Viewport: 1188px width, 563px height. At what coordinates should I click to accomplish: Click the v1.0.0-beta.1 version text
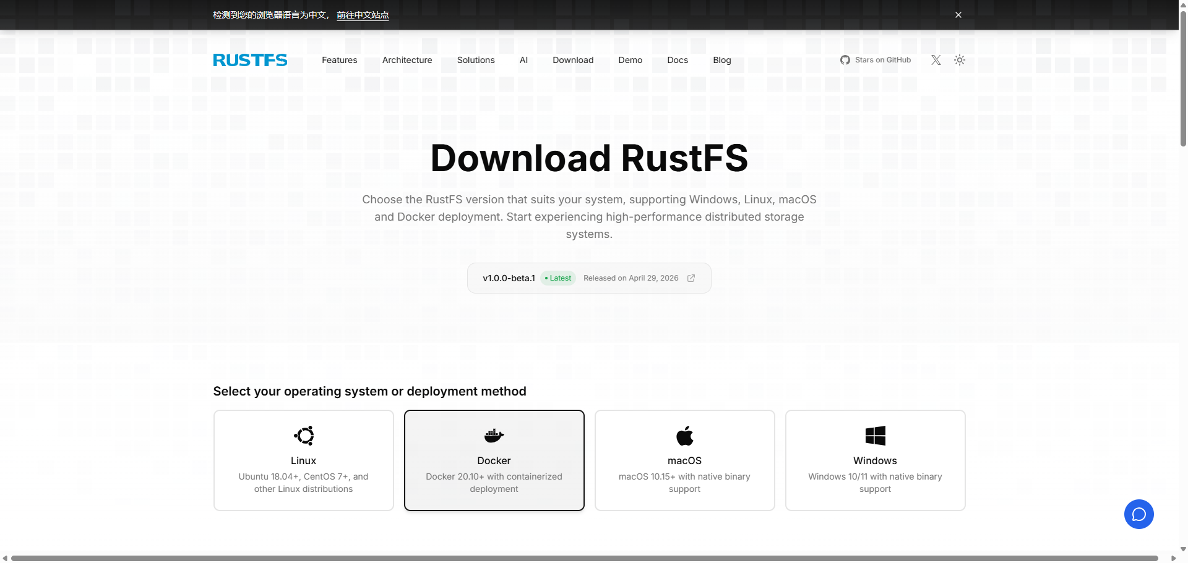[x=509, y=278]
